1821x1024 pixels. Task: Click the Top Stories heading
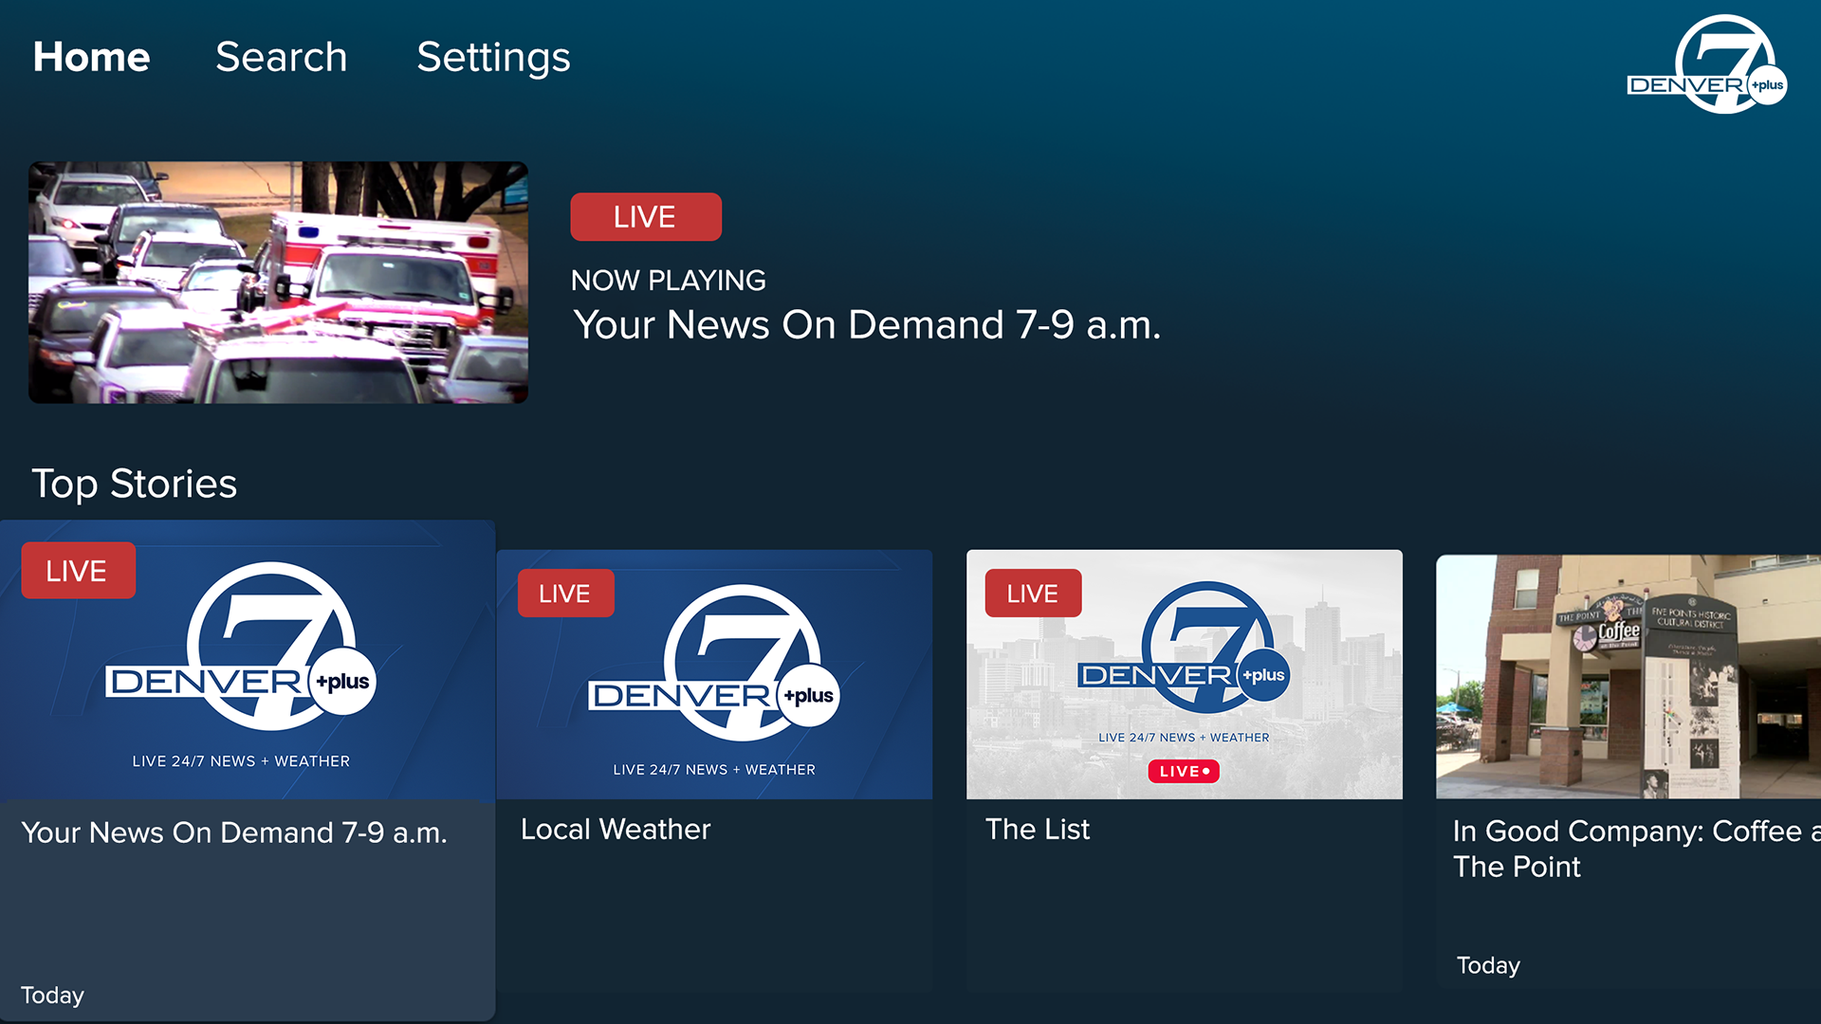point(135,484)
